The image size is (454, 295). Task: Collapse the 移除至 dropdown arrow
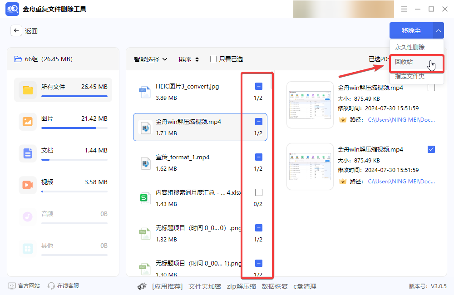pyautogui.click(x=439, y=30)
